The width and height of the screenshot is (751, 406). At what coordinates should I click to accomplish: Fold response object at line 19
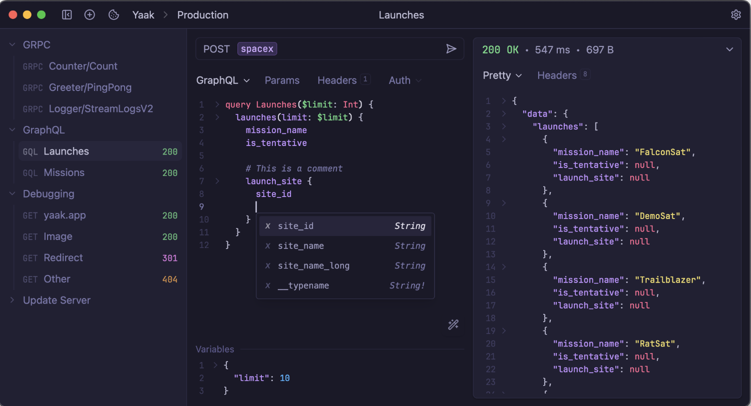[x=504, y=331]
